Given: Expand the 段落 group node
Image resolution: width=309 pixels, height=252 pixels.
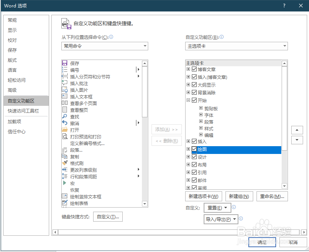Looking at the screenshot, I should pos(201,121).
